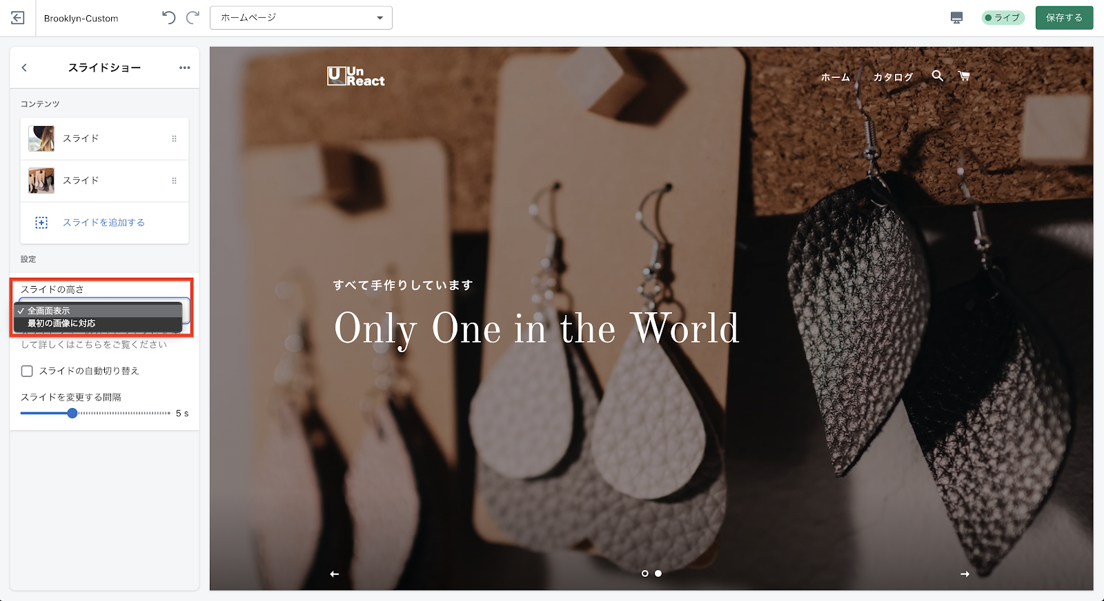This screenshot has width=1104, height=601.
Task: Click the redo arrow icon
Action: click(193, 18)
